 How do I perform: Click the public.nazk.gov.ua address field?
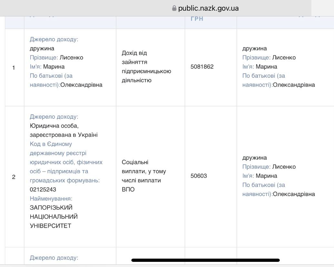click(208, 8)
